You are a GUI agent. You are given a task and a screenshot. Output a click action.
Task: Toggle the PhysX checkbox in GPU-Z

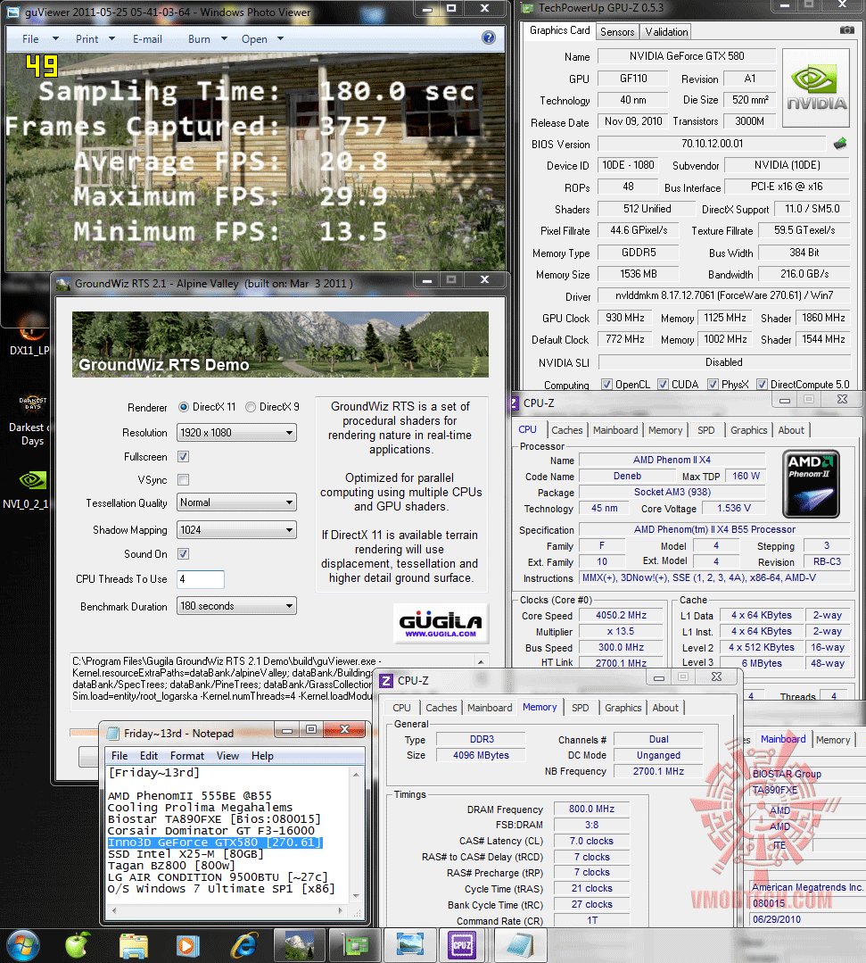[x=713, y=384]
